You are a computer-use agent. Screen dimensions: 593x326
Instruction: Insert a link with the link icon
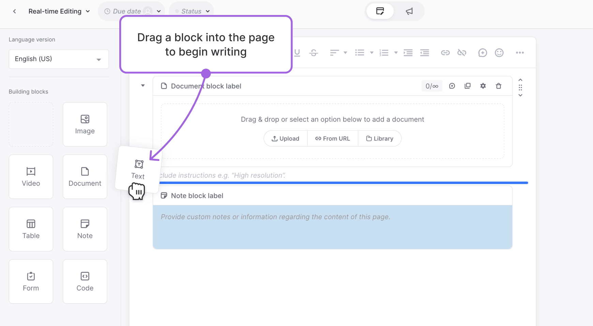click(445, 53)
